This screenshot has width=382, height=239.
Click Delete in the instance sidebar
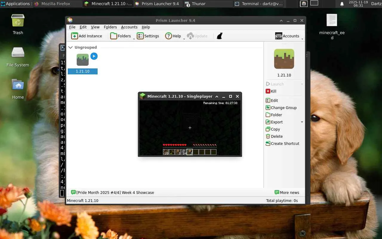(x=274, y=136)
